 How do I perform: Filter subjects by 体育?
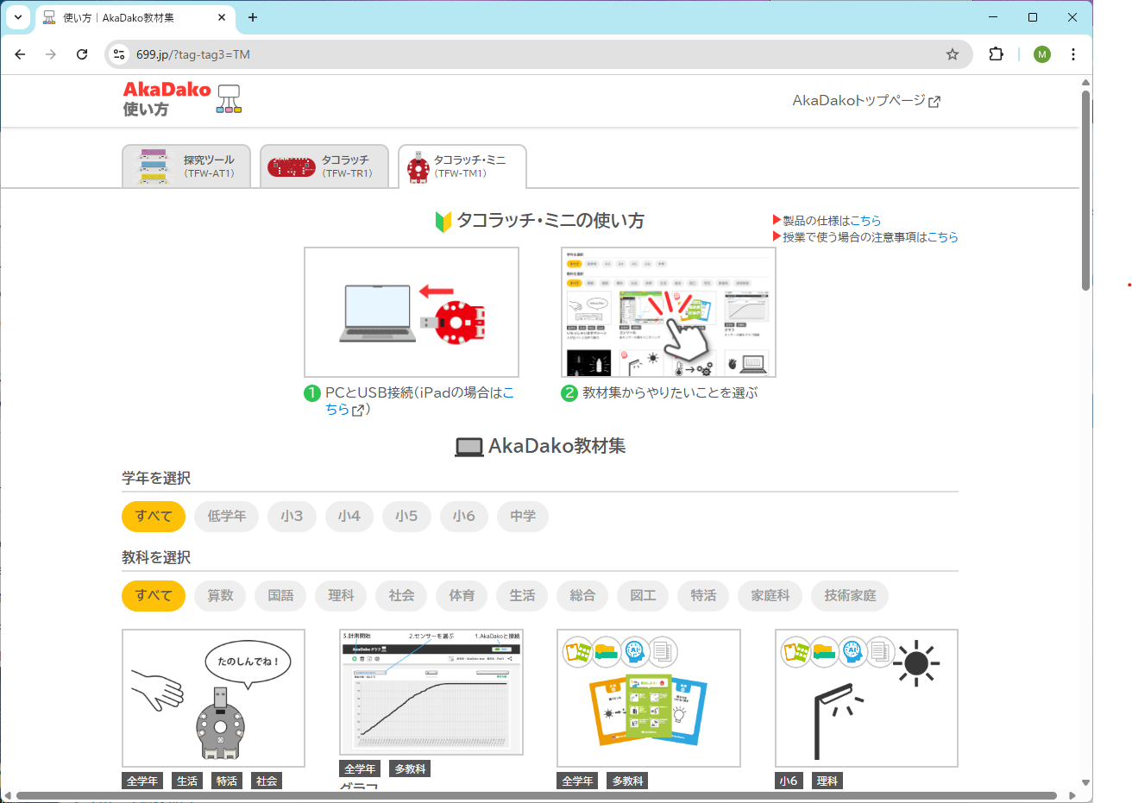462,596
